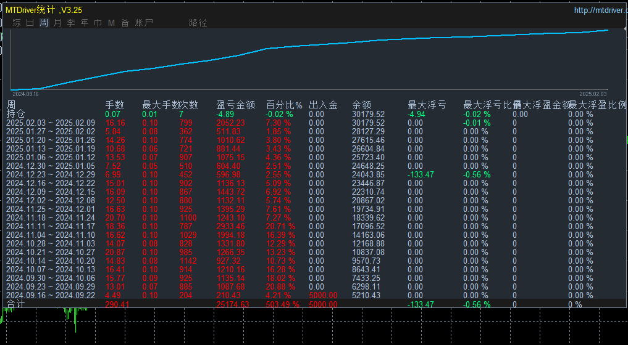Click the 路径 path button
The image size is (628, 345).
point(198,23)
